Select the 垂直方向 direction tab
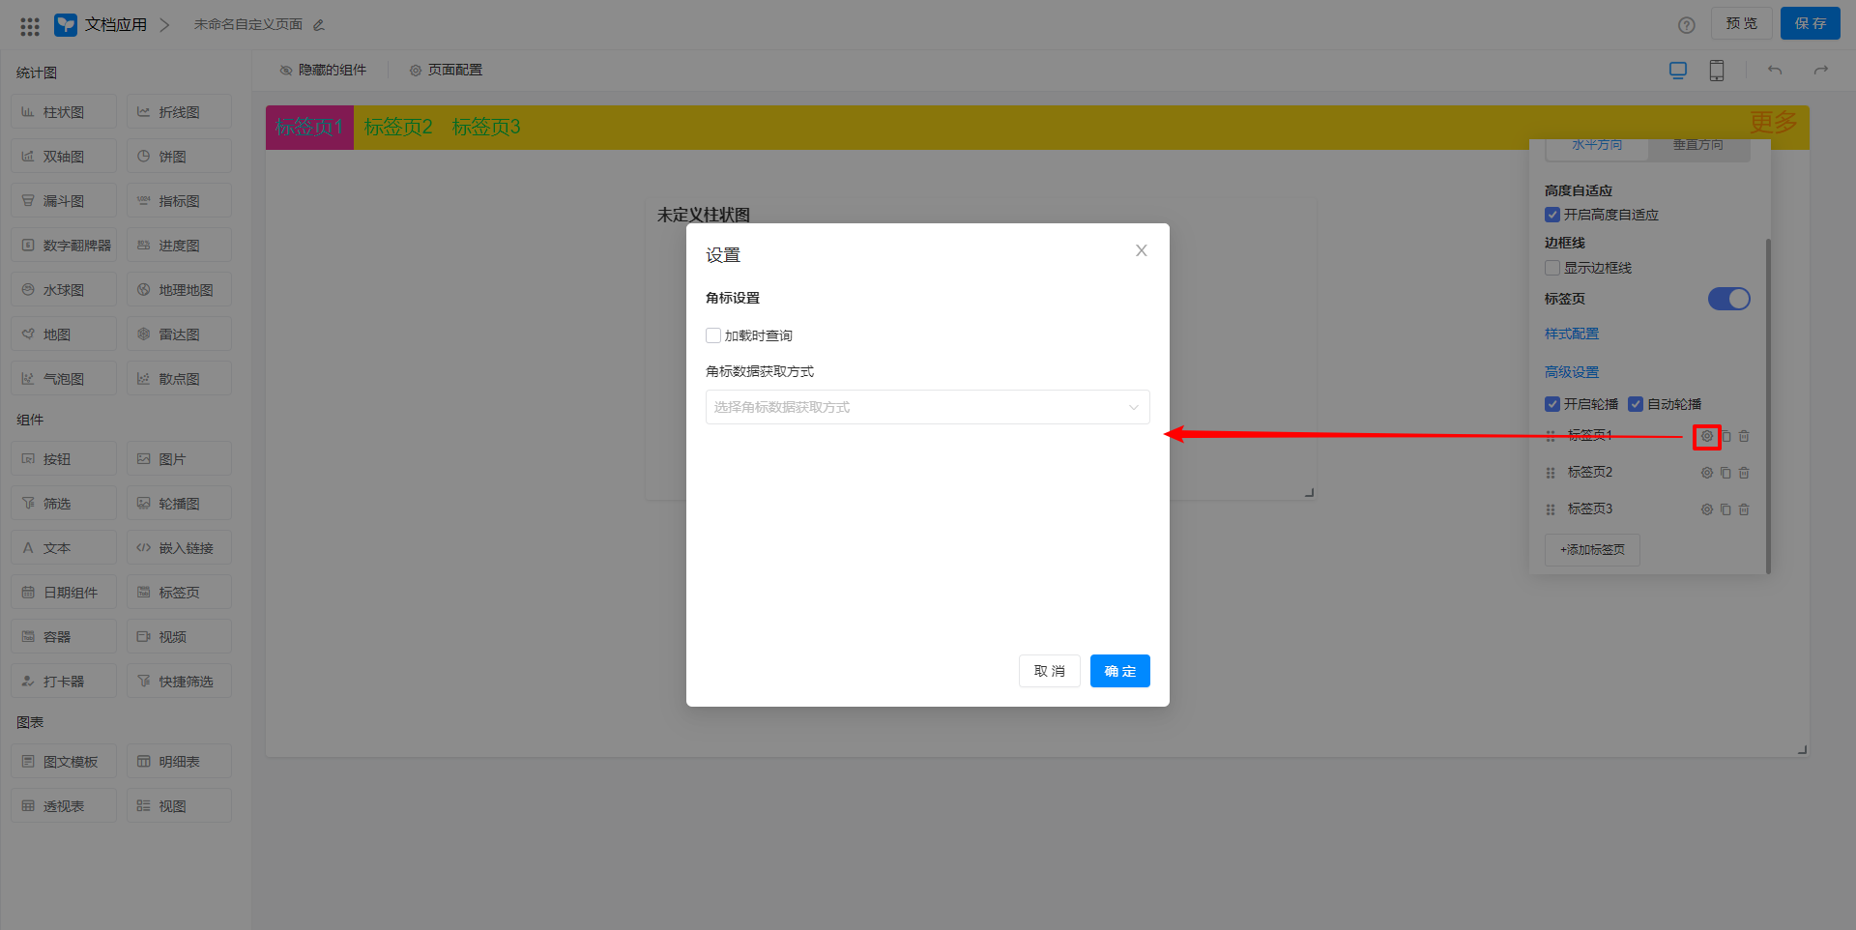1856x930 pixels. coord(1698,146)
